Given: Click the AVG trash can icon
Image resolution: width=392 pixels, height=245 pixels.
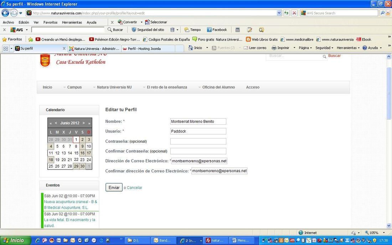Looking at the screenshot, I should tap(172, 30).
